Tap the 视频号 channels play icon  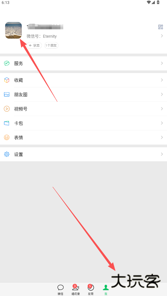(7, 109)
